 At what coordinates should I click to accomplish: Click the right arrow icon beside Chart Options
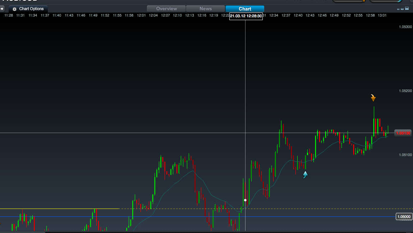(2, 9)
